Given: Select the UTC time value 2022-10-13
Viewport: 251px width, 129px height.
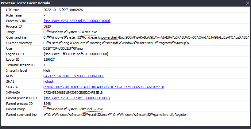Looking at the screenshot, I should click(x=63, y=10).
